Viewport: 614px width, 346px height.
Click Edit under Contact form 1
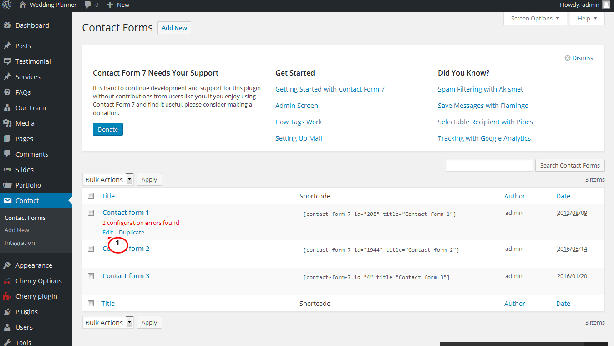[107, 232]
